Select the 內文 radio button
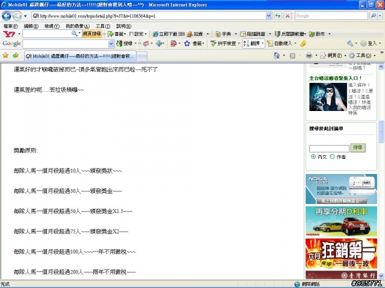 313,157
